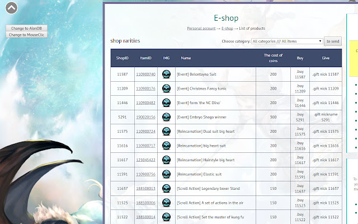This screenshot has height=224, width=358.
Task: Click the Buy column header
Action: click(x=300, y=58)
